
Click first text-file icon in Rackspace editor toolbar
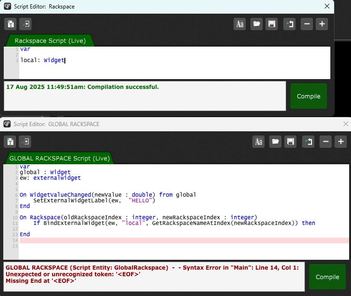click(10, 24)
